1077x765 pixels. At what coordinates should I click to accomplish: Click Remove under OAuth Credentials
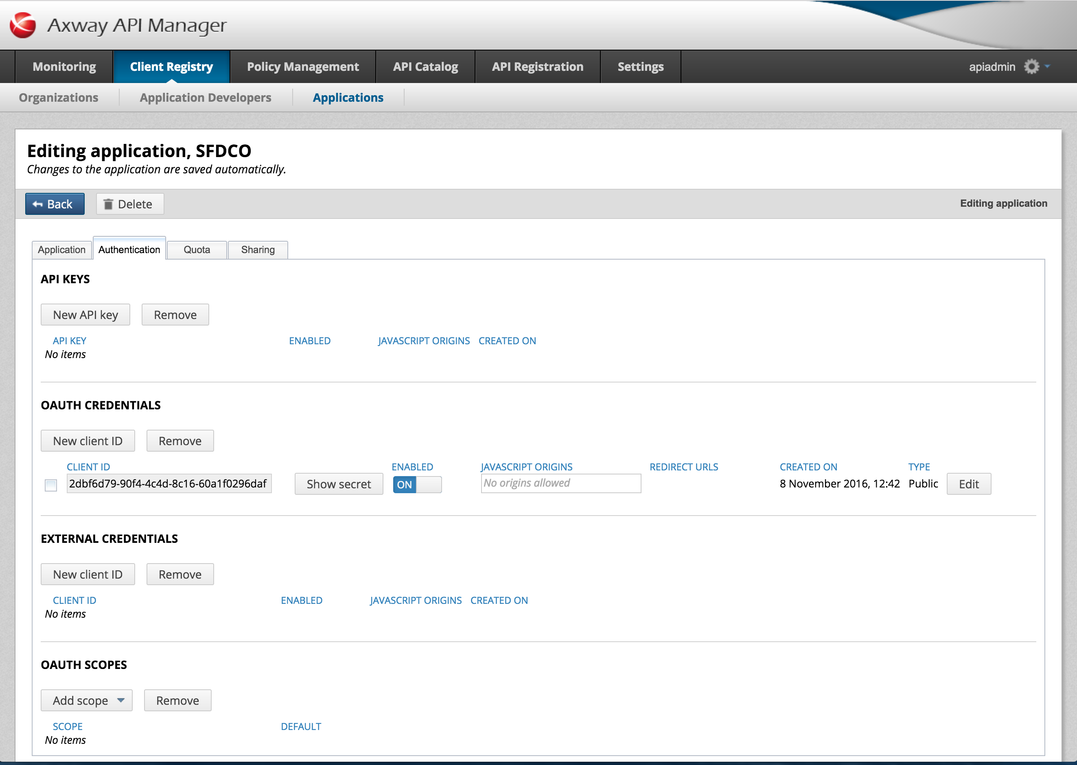pyautogui.click(x=180, y=441)
